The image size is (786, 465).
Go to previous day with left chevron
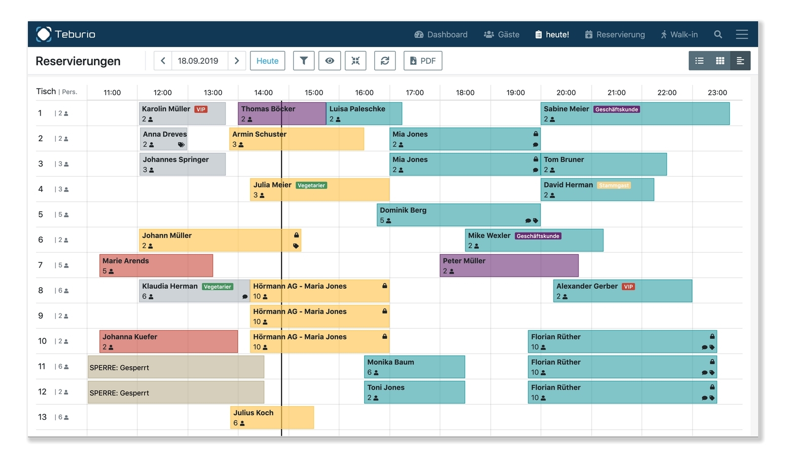point(163,61)
